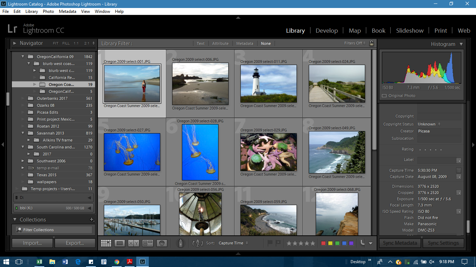Viewport: 476px width, 267px height.
Task: Select the Painter spray can tool
Action: click(x=181, y=243)
